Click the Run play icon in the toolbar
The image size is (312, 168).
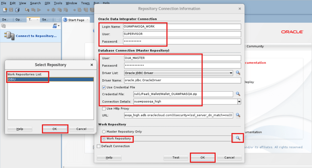coord(39,10)
